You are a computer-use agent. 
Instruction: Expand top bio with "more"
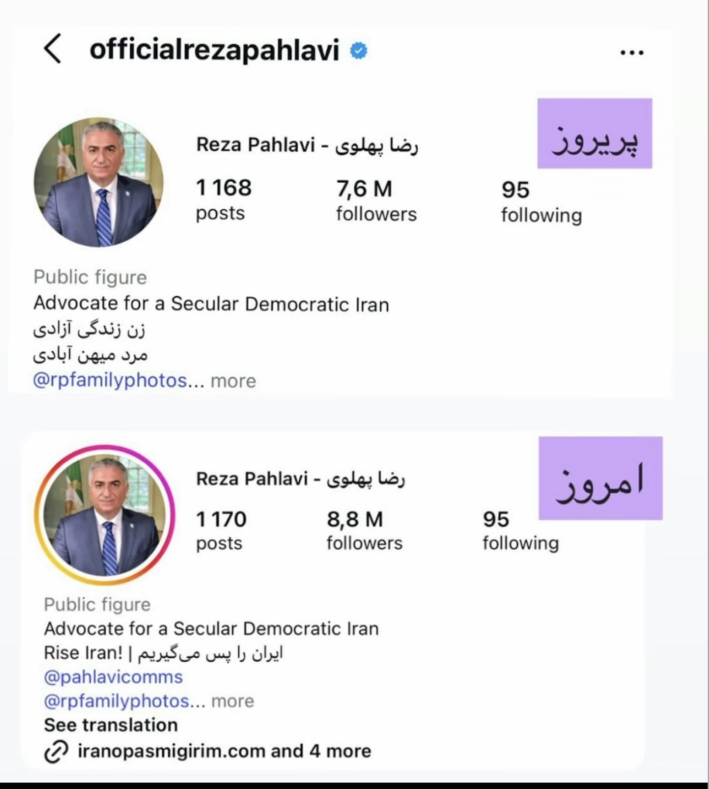click(x=233, y=381)
